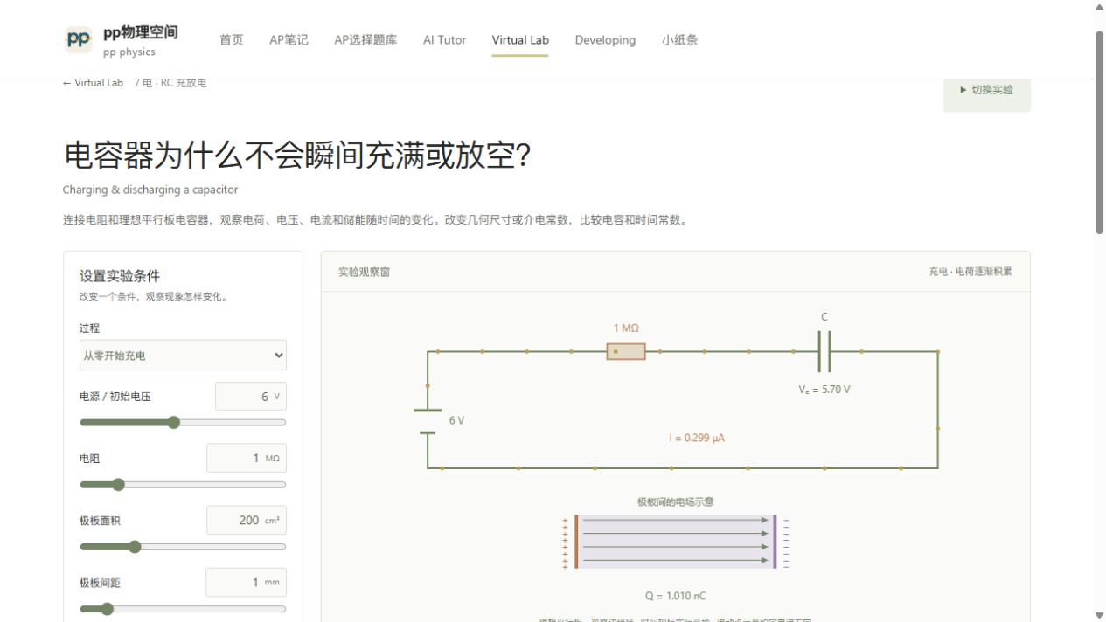This screenshot has height=622, width=1106.
Task: Click the 6 V battery symbol
Action: [427, 421]
